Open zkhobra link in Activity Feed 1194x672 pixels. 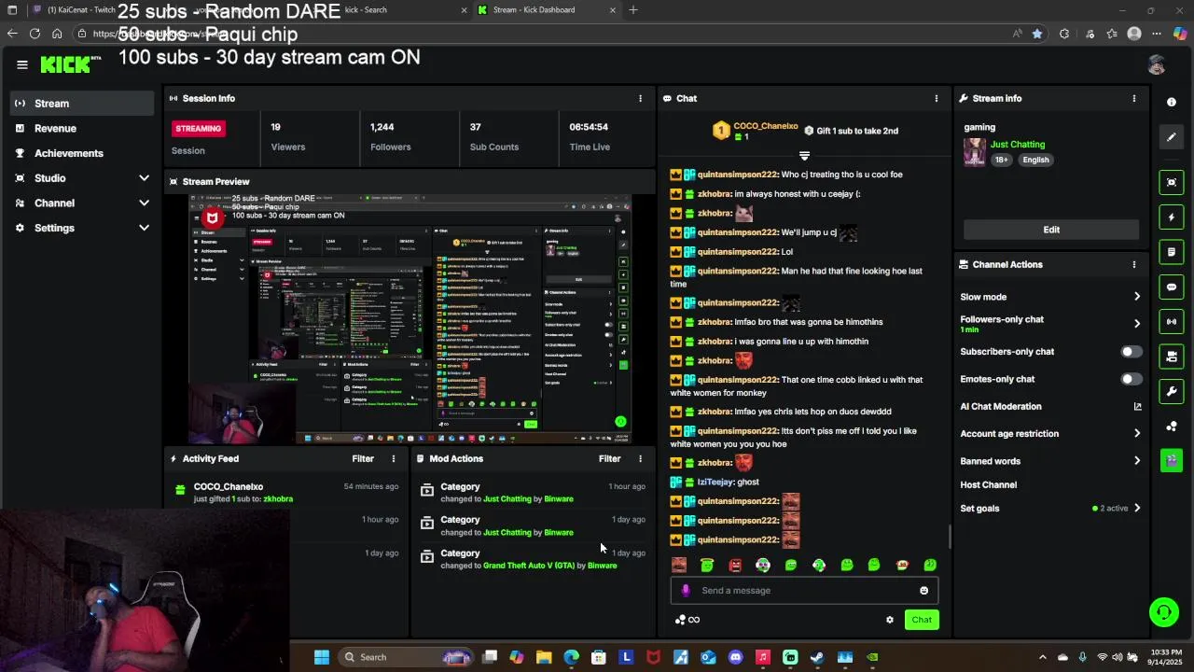click(278, 499)
